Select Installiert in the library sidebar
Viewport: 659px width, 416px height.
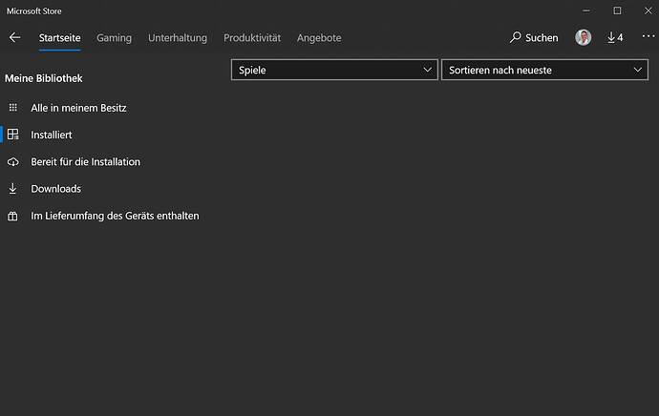tap(51, 135)
